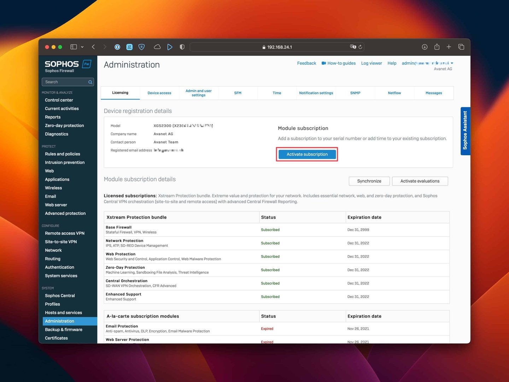Open the Log viewer link
The width and height of the screenshot is (509, 382).
[371, 63]
